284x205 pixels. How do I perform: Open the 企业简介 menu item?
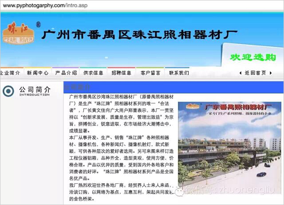(10, 73)
